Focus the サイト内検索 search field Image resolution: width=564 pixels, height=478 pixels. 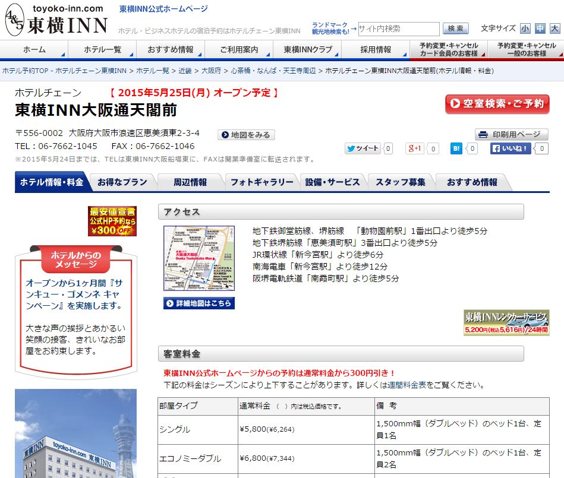point(399,29)
